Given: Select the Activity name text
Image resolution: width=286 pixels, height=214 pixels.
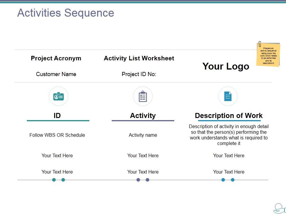Looking at the screenshot, I should tap(143, 135).
